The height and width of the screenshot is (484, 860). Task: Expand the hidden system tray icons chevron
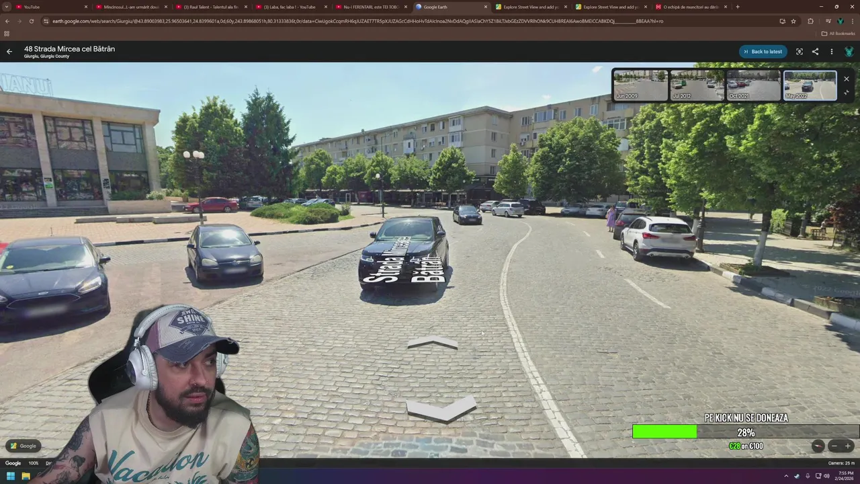pos(786,476)
